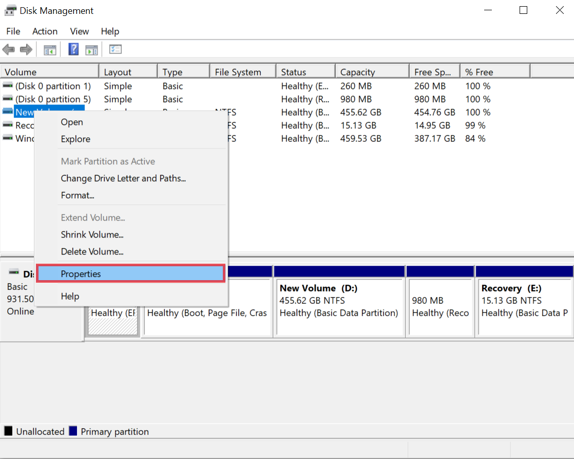Click the Back arrow toolbar icon
Screen dimensions: 574x459
(8, 49)
